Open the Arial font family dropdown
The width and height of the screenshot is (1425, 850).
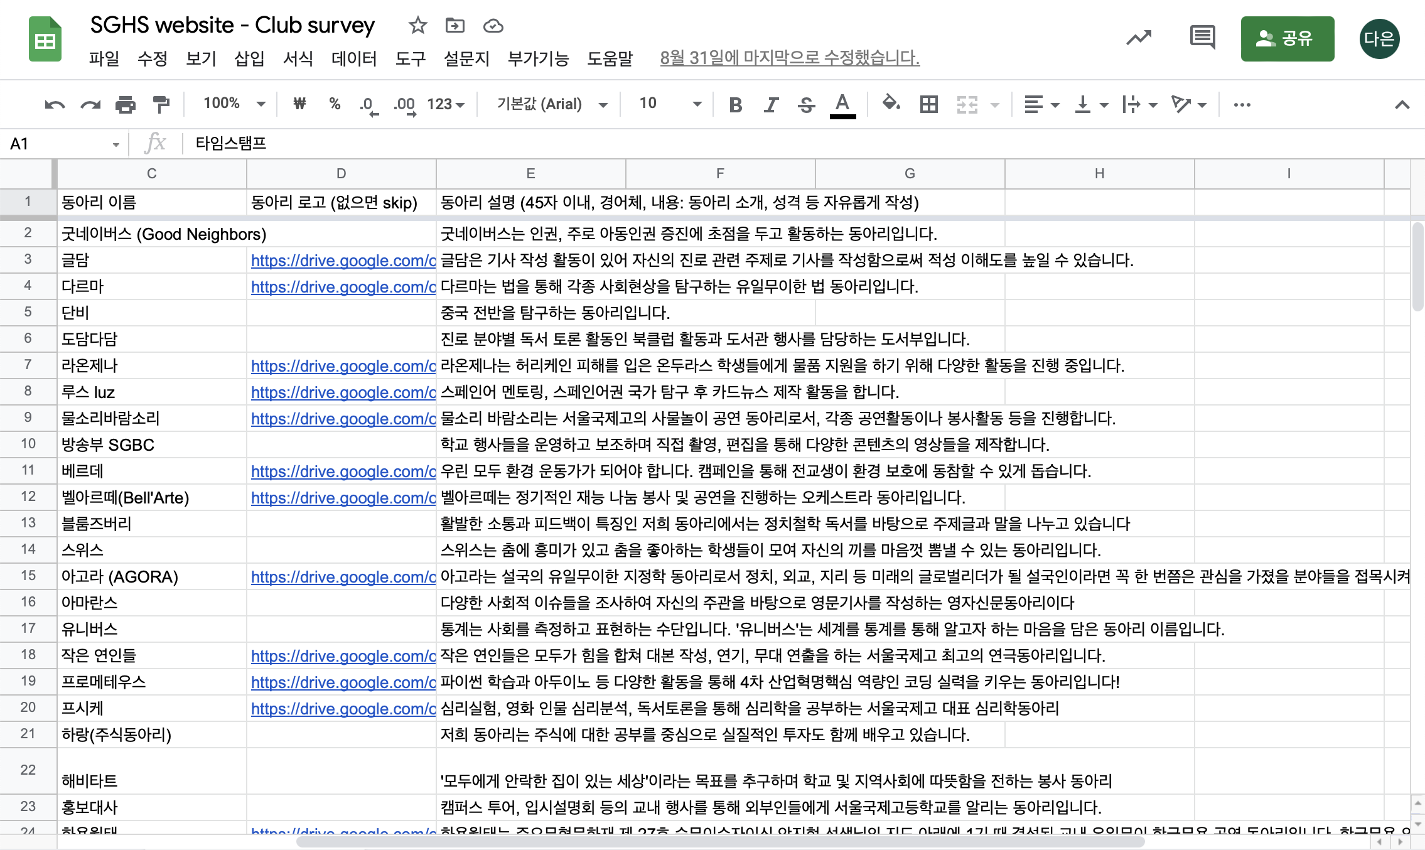pyautogui.click(x=552, y=104)
